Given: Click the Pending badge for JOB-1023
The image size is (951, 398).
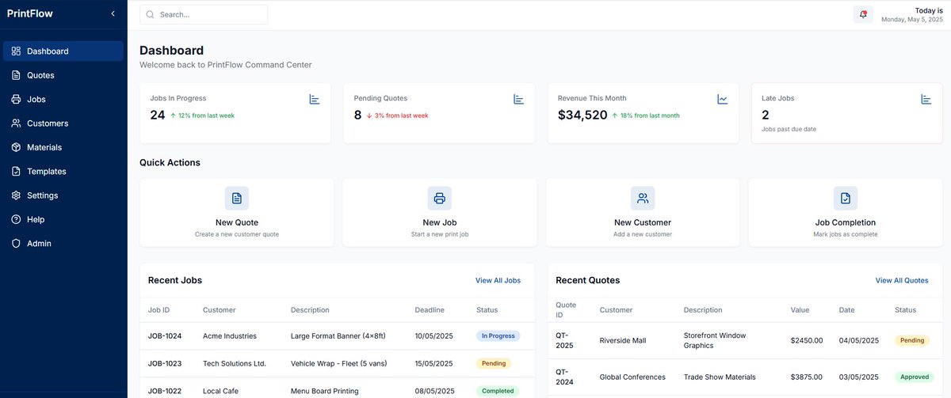Looking at the screenshot, I should (x=494, y=363).
